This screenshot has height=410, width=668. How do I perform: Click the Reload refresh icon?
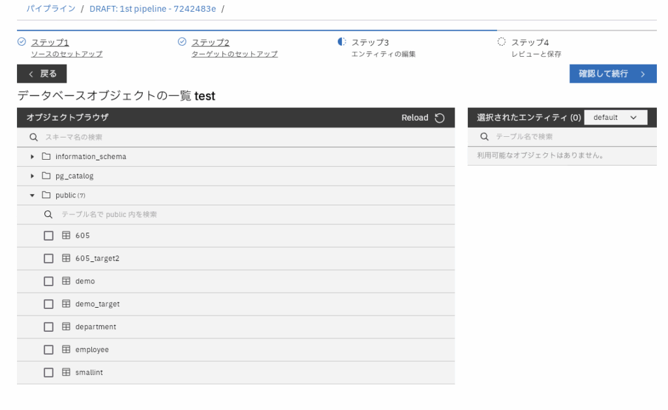(x=440, y=118)
